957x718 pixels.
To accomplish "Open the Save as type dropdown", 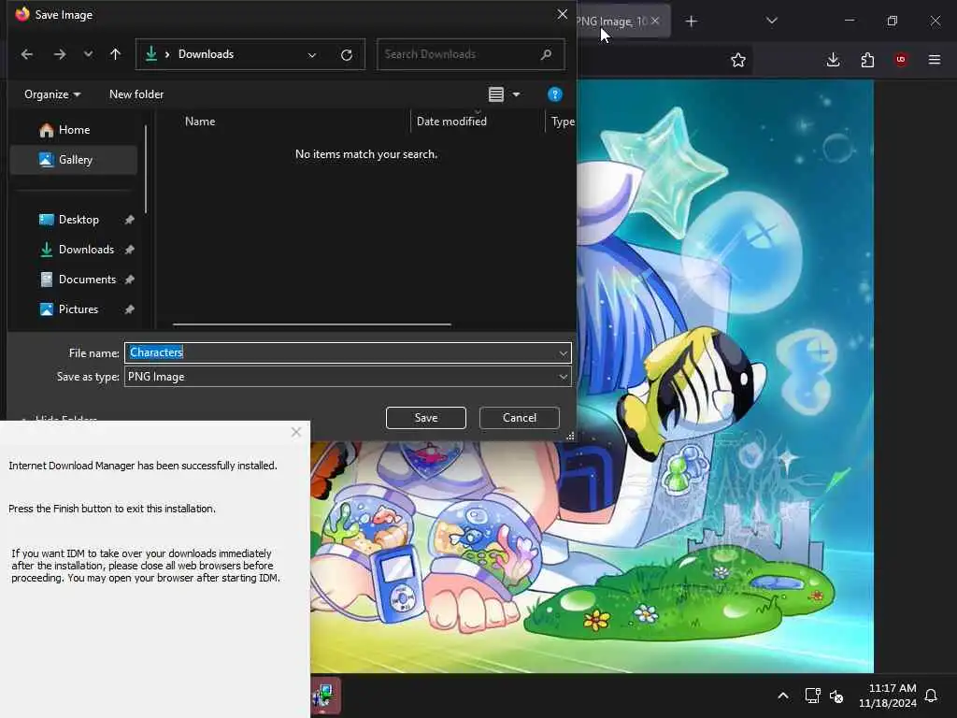I will [x=348, y=377].
